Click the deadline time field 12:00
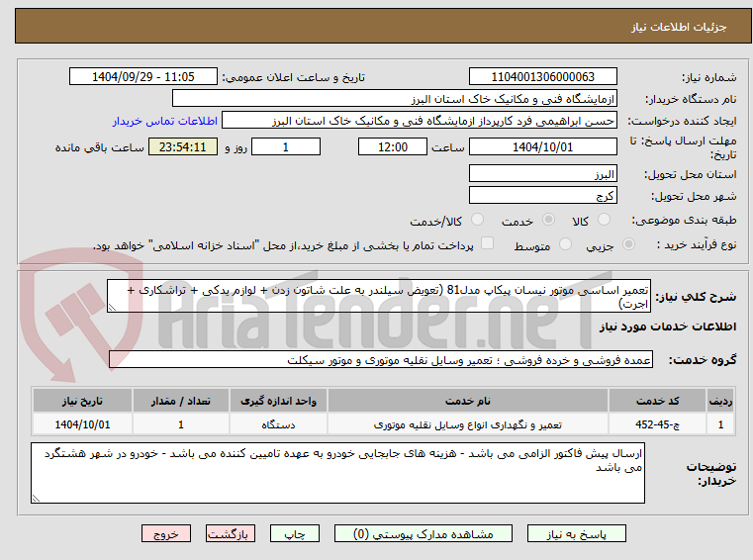Image resolution: width=753 pixels, height=560 pixels. click(x=393, y=147)
